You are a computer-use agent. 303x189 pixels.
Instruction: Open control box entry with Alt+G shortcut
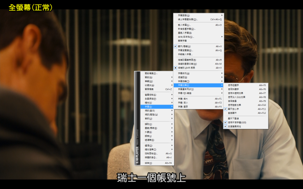(x=157, y=154)
